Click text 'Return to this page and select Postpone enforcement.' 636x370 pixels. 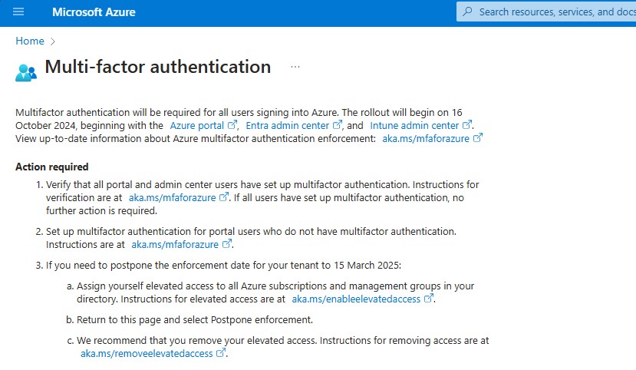tap(195, 319)
